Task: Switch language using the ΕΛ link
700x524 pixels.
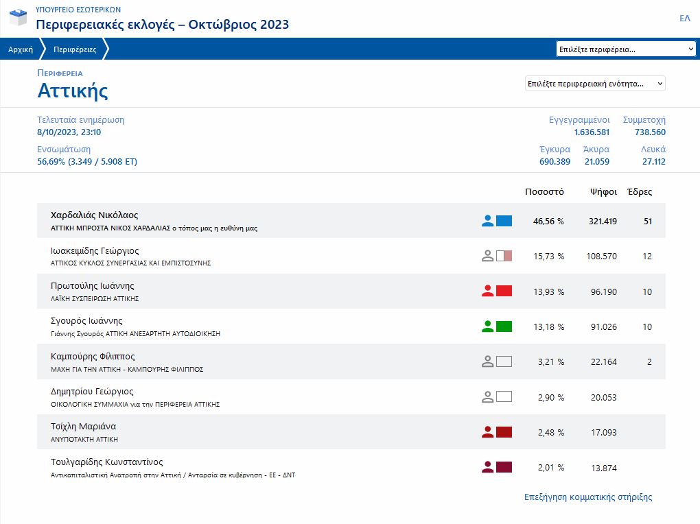Action: point(684,19)
